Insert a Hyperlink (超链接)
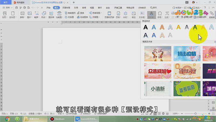Image resolution: width=216 pixels, height=122 pixels. 212,15
